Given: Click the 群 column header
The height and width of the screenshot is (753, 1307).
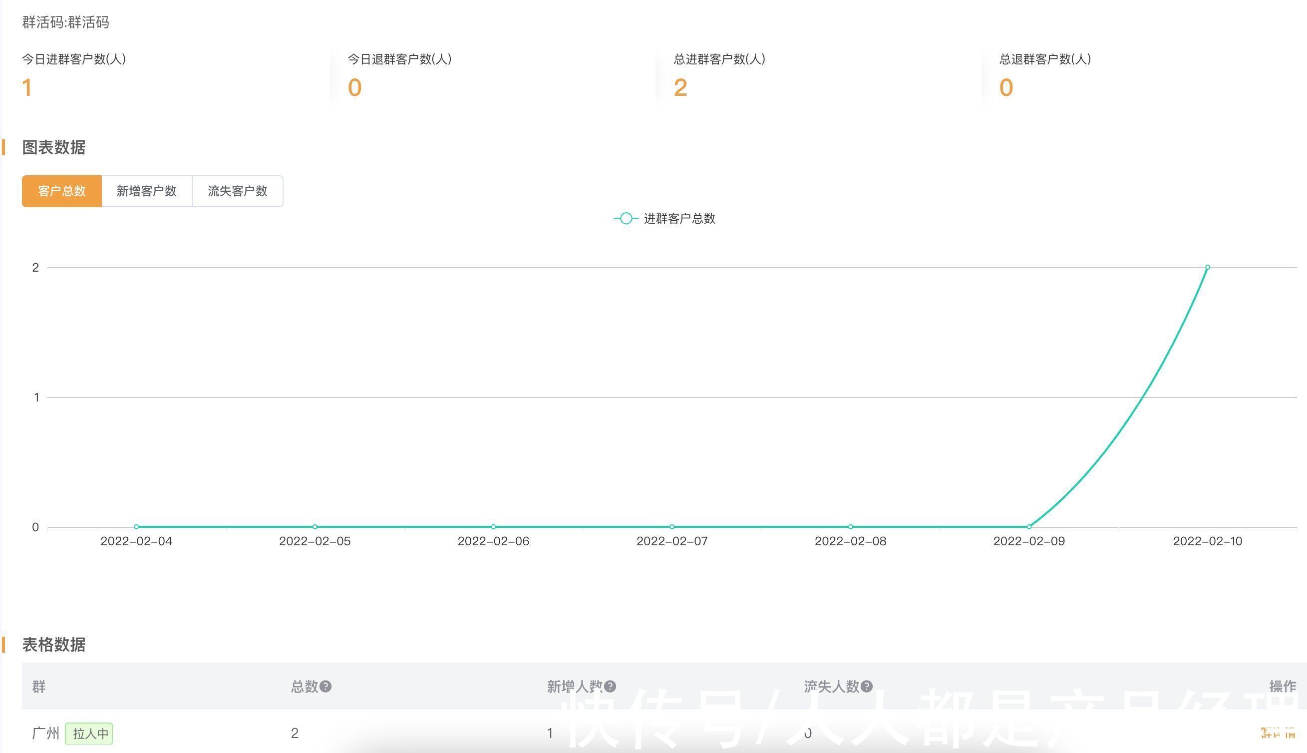Looking at the screenshot, I should [39, 686].
